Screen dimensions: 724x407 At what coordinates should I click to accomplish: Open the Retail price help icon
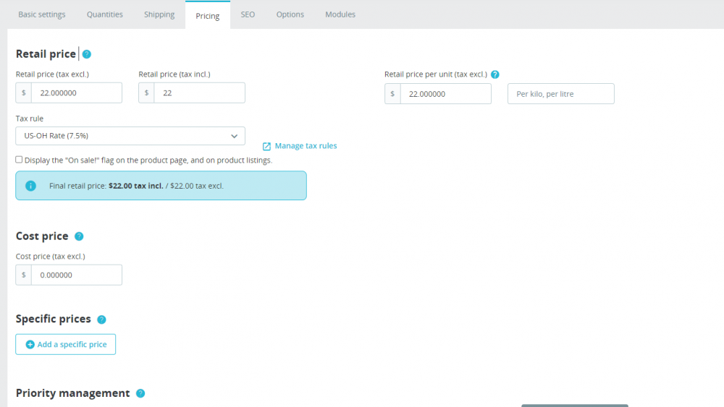pyautogui.click(x=86, y=54)
